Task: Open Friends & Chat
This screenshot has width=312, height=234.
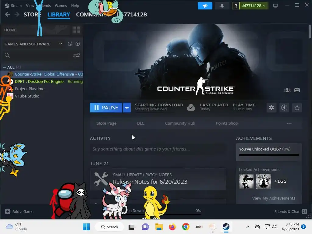Action: coord(290,211)
